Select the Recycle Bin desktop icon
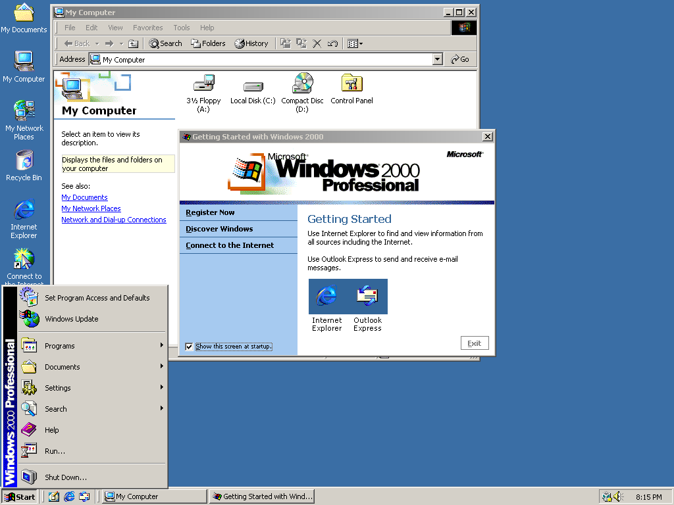Image resolution: width=674 pixels, height=505 pixels. 24,166
